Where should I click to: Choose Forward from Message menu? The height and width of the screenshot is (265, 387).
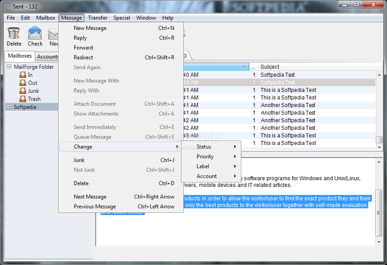pyautogui.click(x=121, y=48)
